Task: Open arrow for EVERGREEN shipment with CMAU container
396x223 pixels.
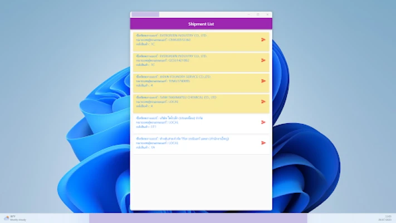Action: [x=263, y=40]
